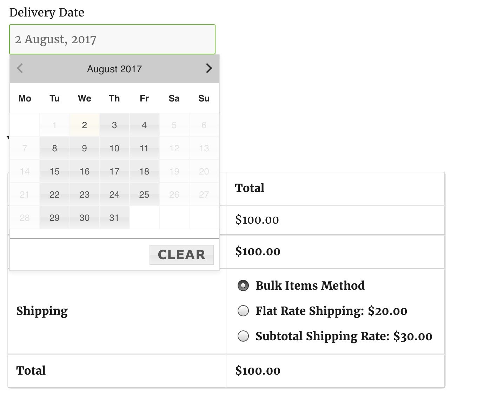Choose August 31 as delivery date
The height and width of the screenshot is (395, 477).
point(114,218)
